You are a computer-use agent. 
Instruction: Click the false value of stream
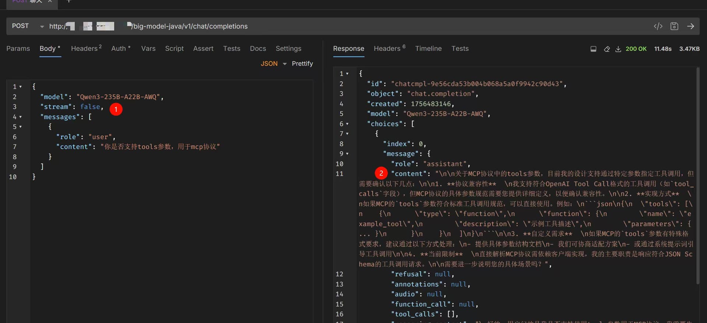coord(90,107)
